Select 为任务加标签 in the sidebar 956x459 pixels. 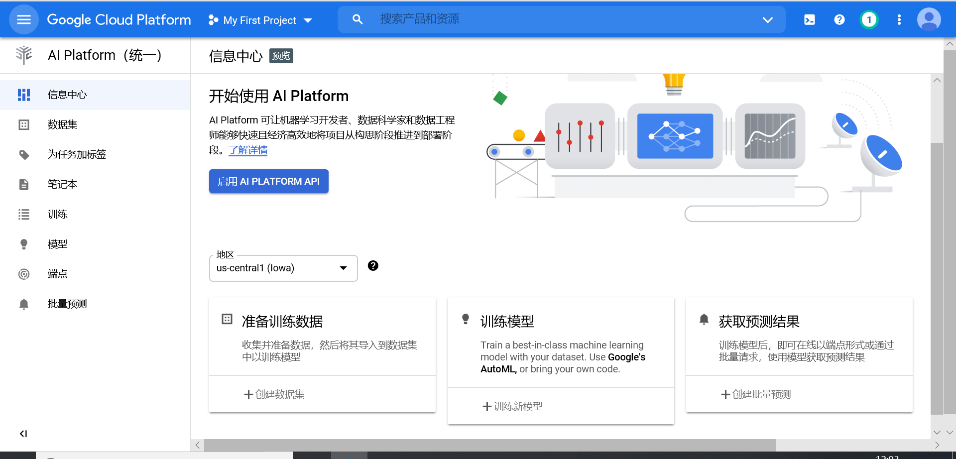pyautogui.click(x=95, y=154)
